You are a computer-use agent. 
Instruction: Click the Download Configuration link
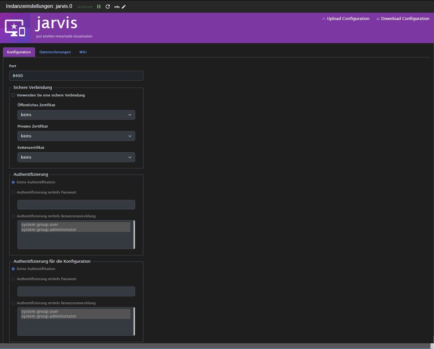[x=403, y=19]
